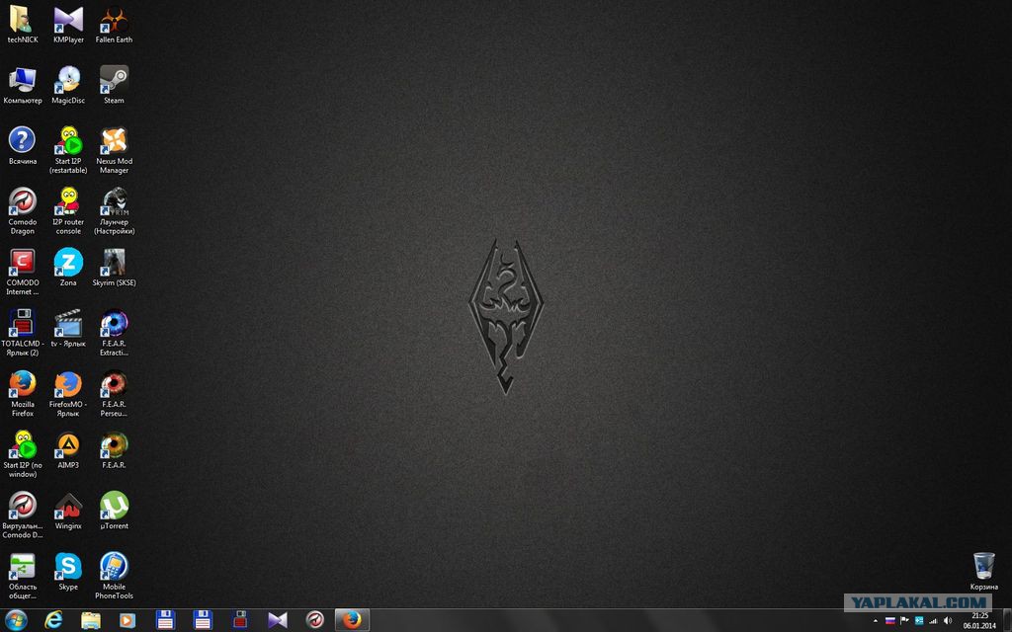The height and width of the screenshot is (632, 1012).
Task: Open the Корзина recycle bin
Action: (983, 571)
